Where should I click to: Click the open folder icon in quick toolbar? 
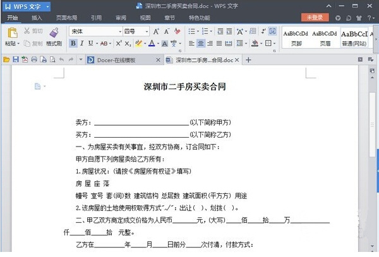[7, 59]
